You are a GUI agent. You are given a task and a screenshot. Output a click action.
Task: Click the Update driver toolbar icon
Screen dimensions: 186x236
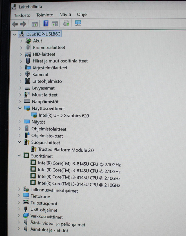66,24
